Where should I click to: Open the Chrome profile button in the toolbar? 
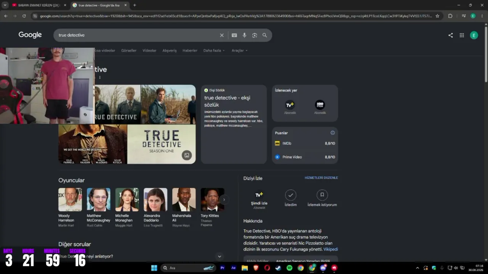(x=473, y=16)
